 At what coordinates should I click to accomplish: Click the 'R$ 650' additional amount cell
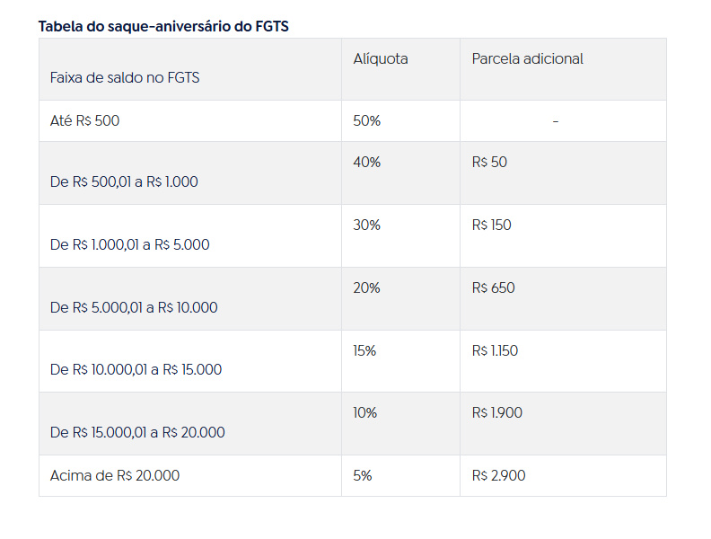click(x=494, y=288)
